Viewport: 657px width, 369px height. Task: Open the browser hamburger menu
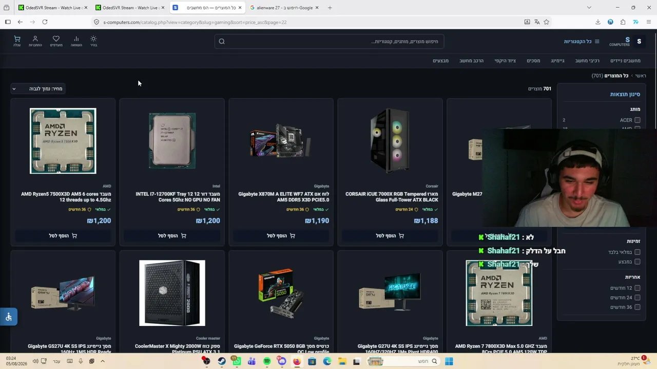click(649, 22)
